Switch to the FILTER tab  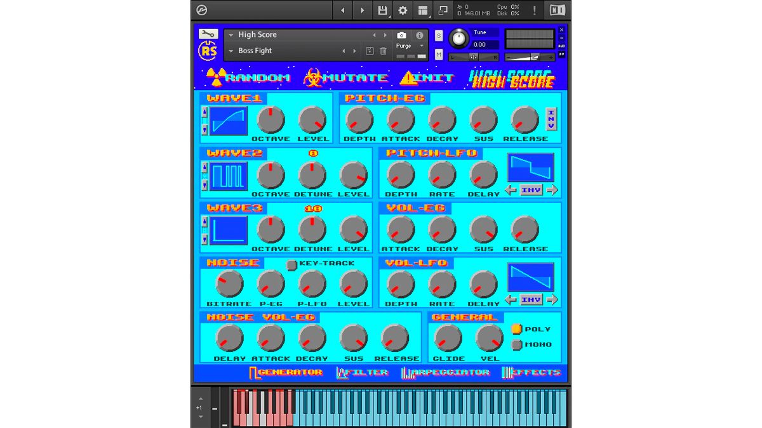[362, 372]
